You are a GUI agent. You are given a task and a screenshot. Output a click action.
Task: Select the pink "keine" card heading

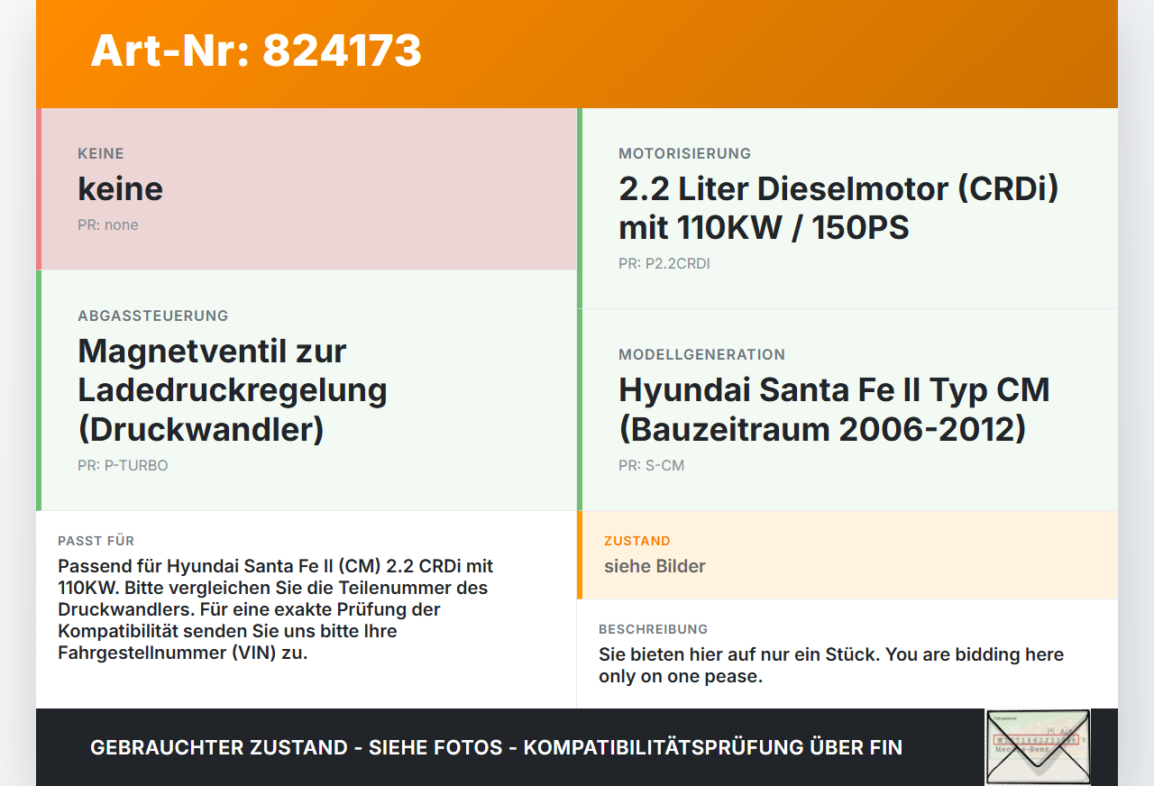(x=121, y=188)
